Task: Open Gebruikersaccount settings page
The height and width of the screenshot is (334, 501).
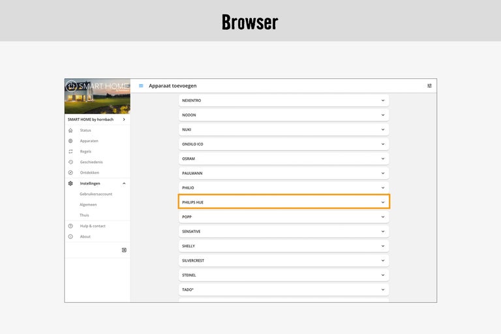Action: tap(96, 194)
